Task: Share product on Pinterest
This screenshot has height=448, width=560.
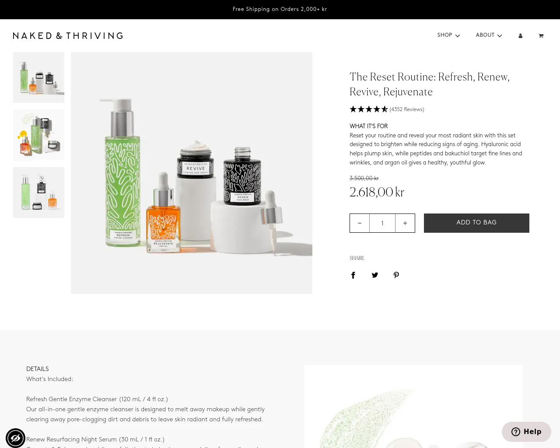Action: 396,275
